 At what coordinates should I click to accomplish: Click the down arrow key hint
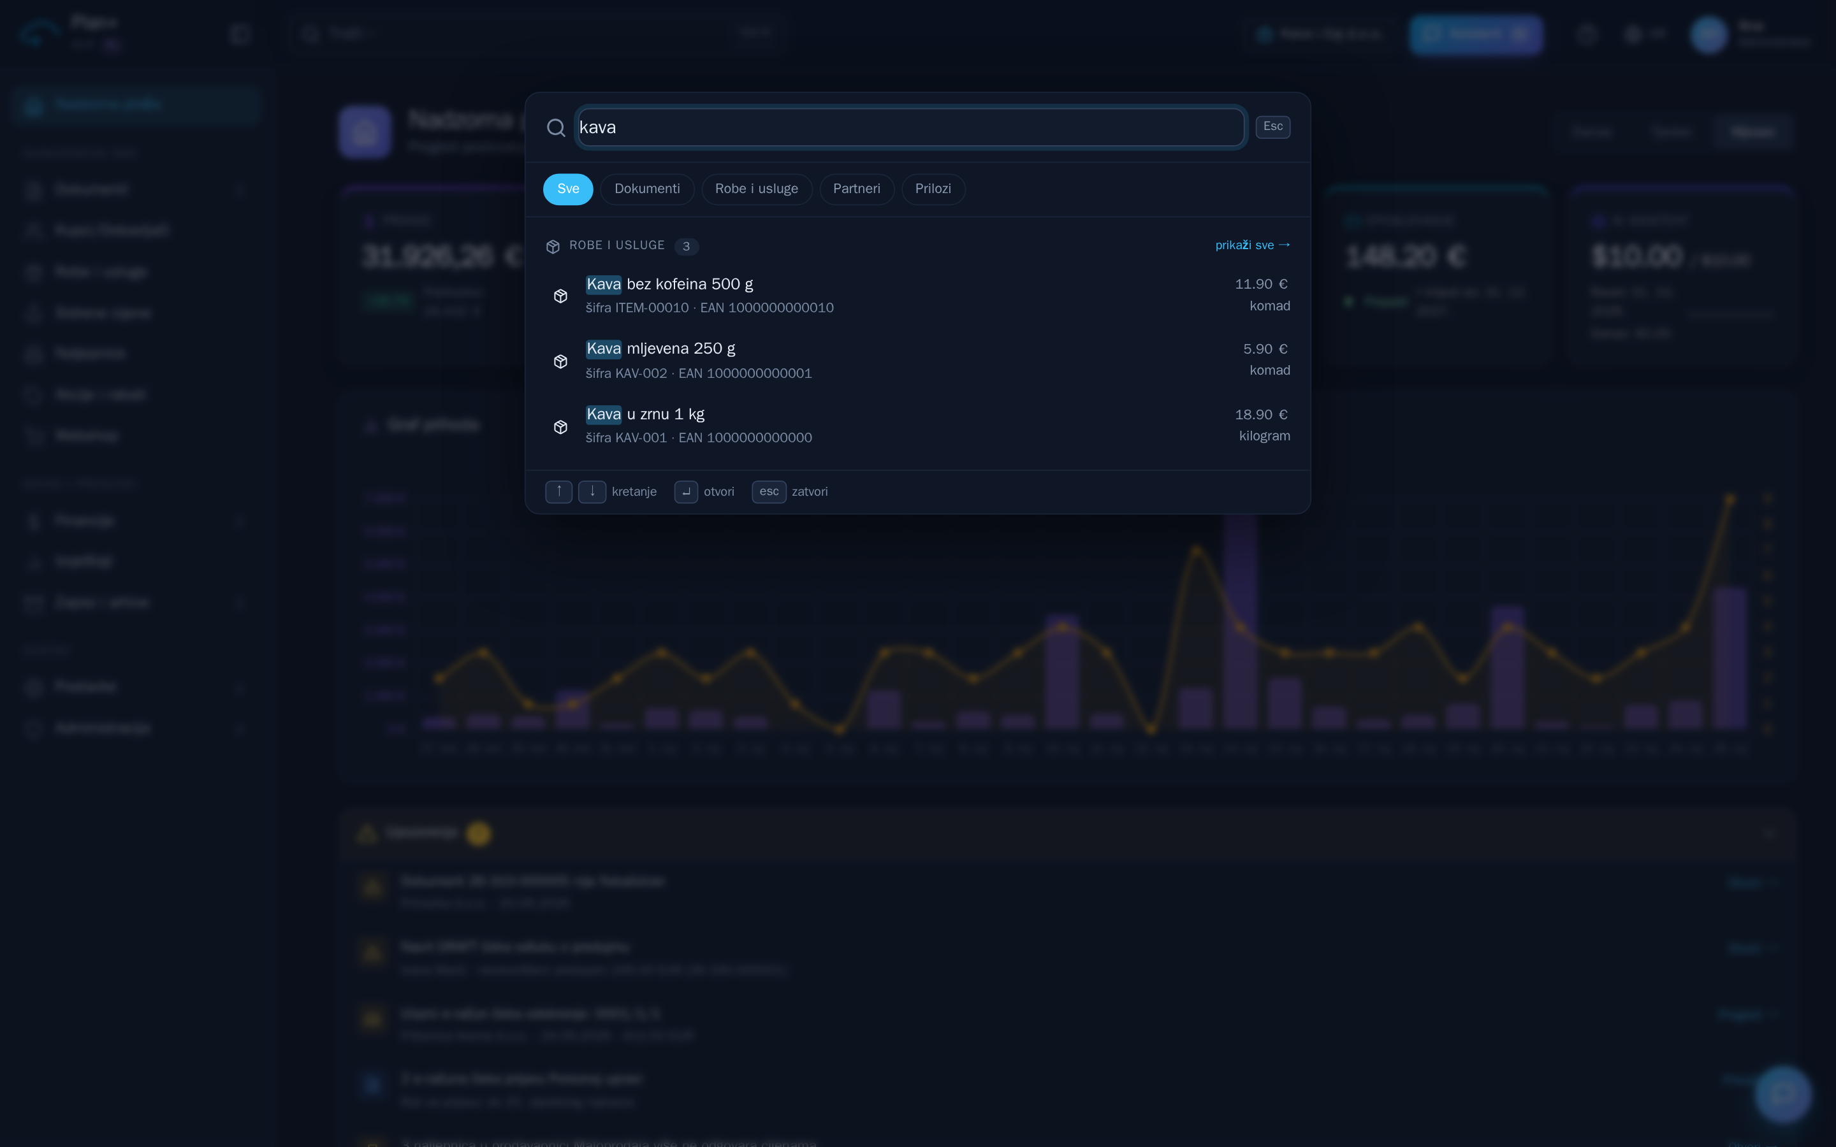click(x=592, y=491)
